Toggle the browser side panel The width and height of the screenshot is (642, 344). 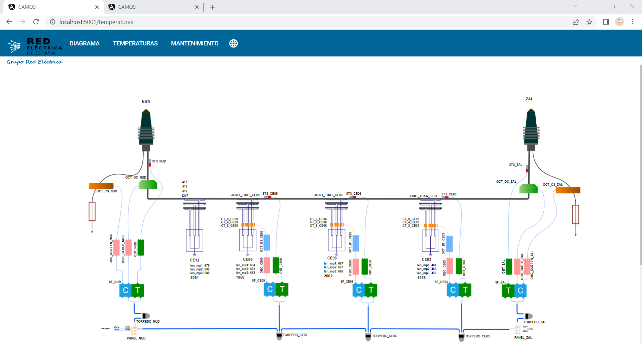(x=606, y=22)
